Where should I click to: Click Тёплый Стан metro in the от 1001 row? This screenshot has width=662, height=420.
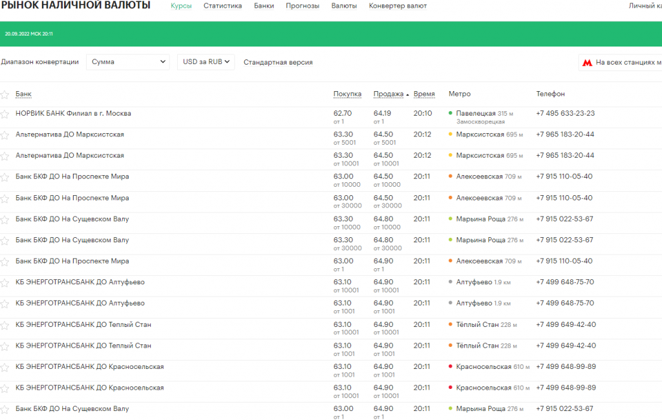[x=477, y=345]
